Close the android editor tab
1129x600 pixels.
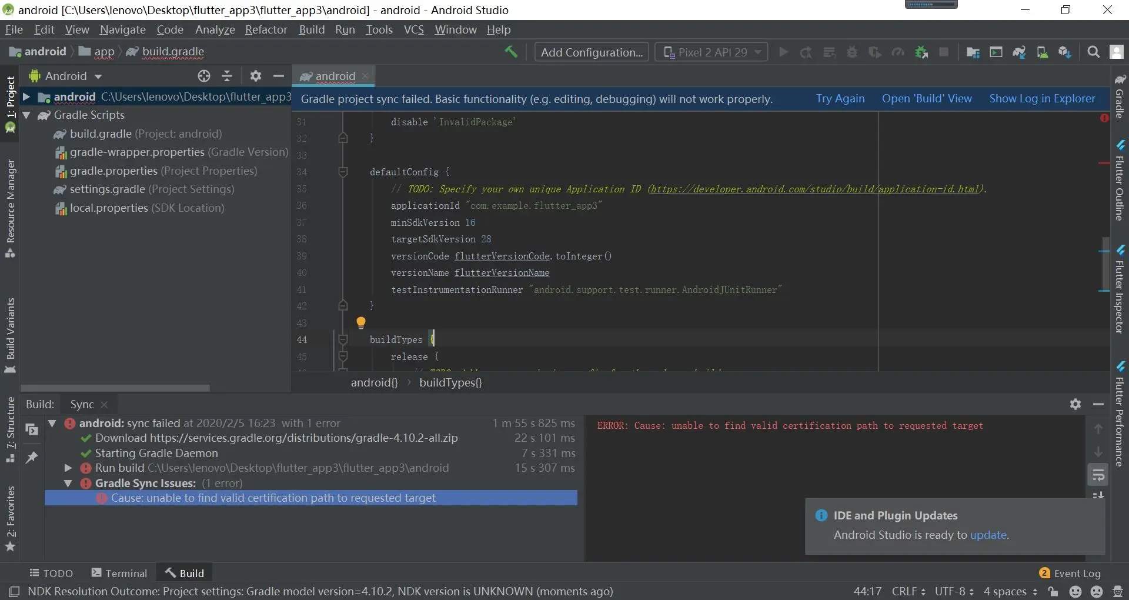click(x=365, y=76)
